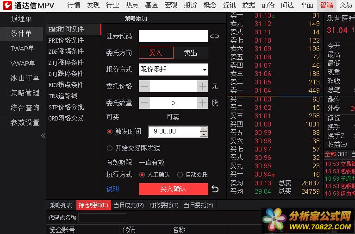Select TWAP单 in the sidebar
355x234 pixels.
22,48
